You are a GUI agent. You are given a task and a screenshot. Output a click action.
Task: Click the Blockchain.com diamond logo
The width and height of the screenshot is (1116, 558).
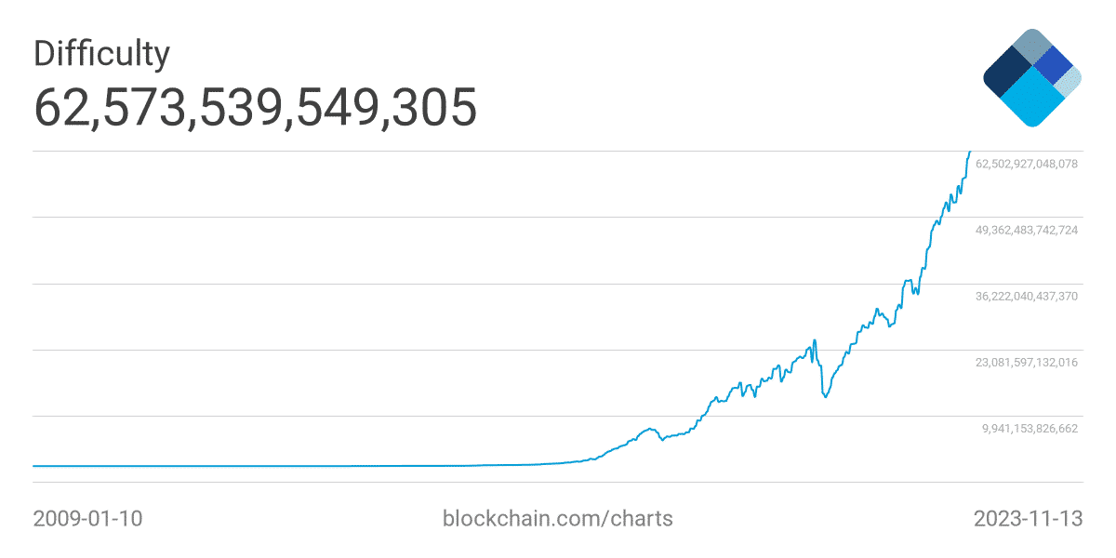click(1032, 77)
